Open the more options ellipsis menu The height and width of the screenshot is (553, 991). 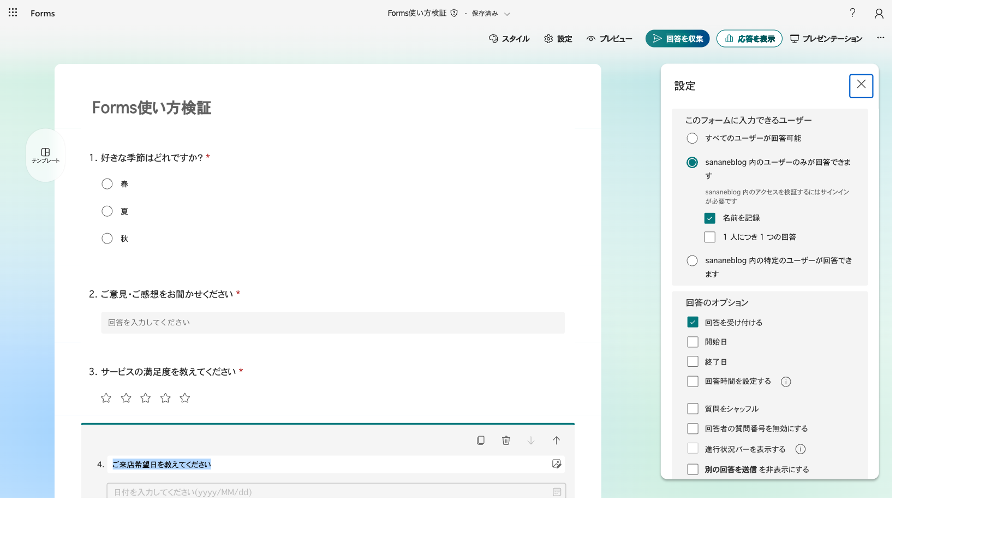point(880,38)
